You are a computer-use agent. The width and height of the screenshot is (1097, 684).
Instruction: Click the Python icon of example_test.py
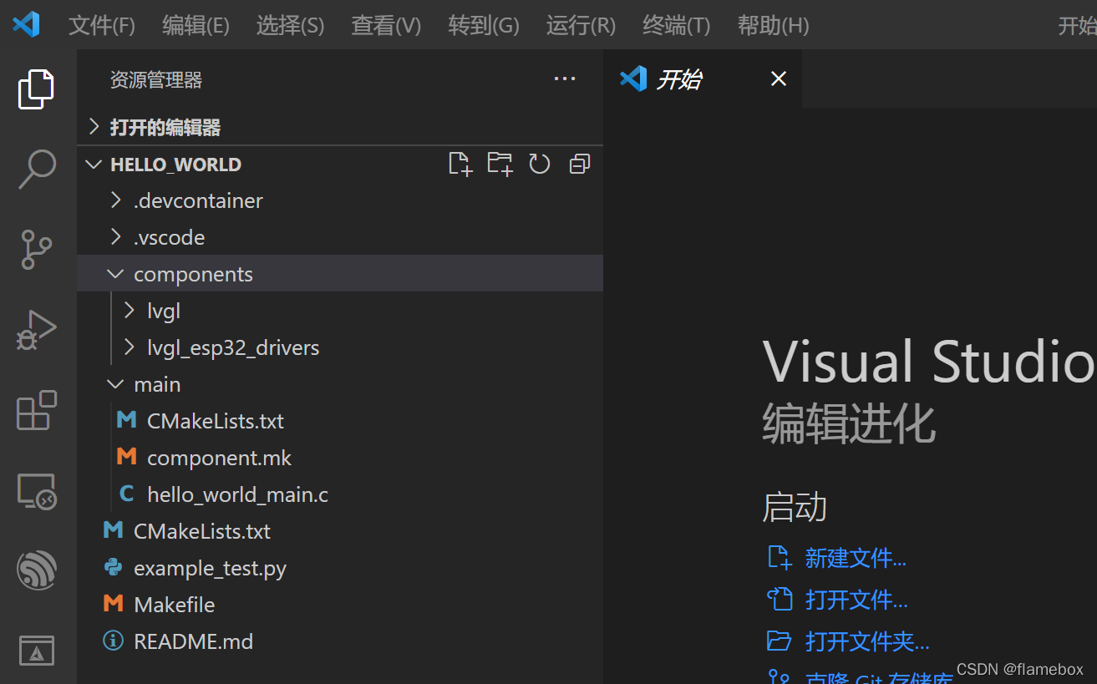[114, 568]
